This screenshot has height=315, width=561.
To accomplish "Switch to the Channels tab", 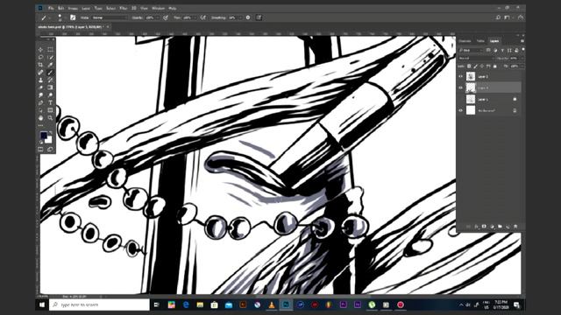I will pos(465,41).
